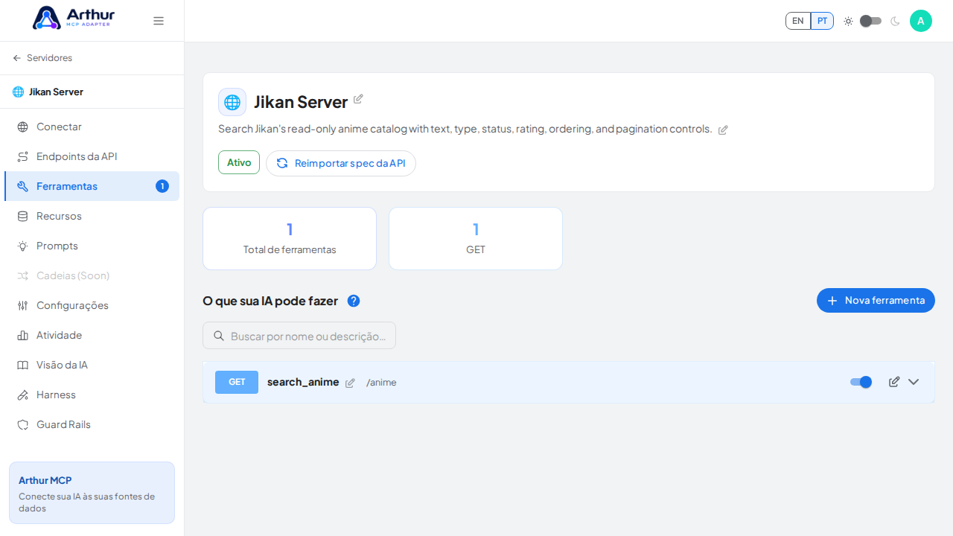The image size is (953, 536).
Task: Click Reimportar spec da API
Action: (x=341, y=163)
